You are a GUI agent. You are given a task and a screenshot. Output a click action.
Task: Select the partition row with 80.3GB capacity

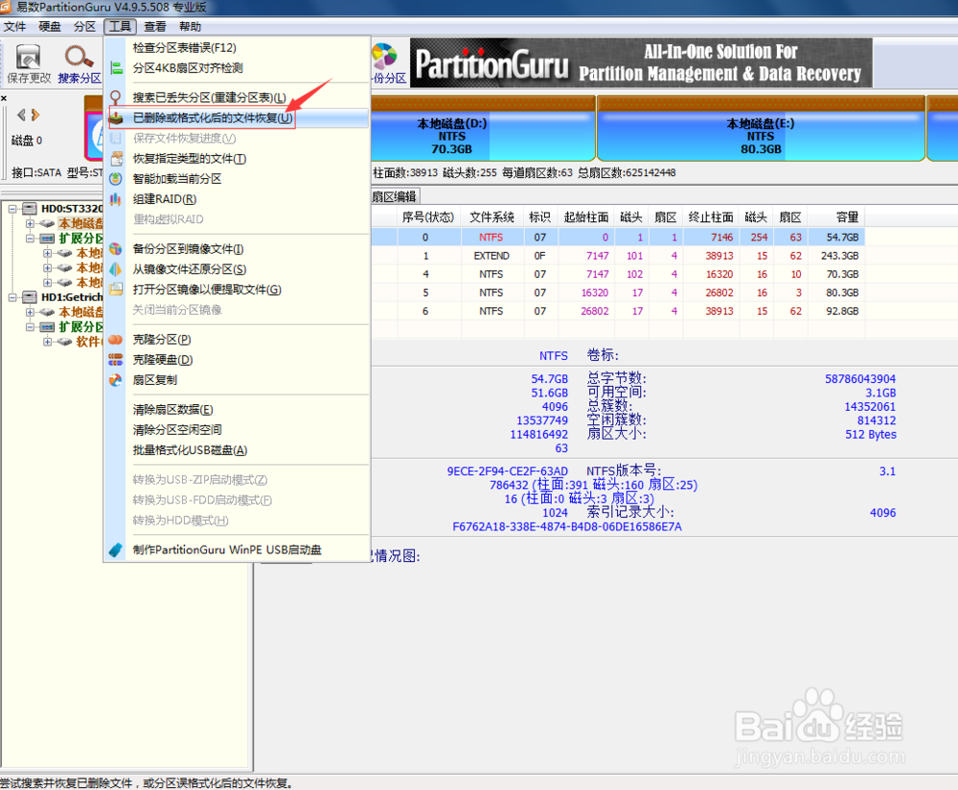[x=618, y=292]
